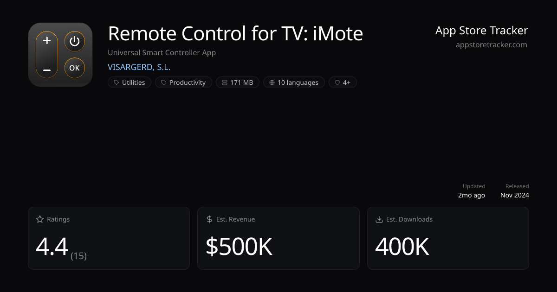The width and height of the screenshot is (557, 292).
Task: Click the 10 languages tag
Action: point(293,83)
